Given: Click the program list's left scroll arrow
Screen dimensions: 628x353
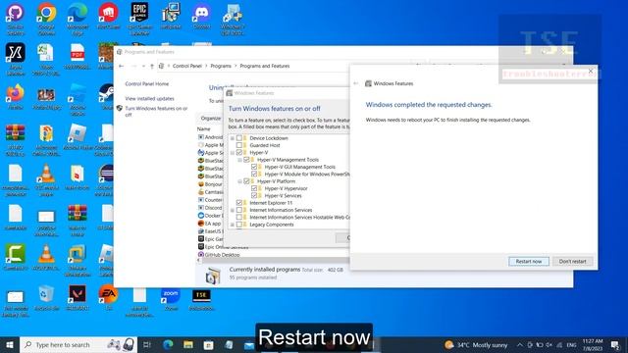Looking at the screenshot, I should [198, 260].
